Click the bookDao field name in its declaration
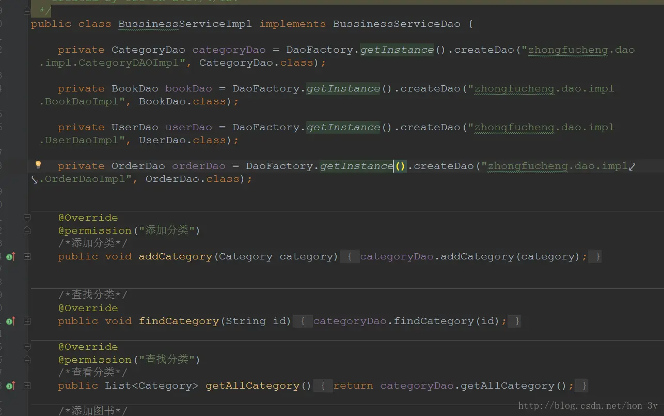 coord(188,88)
